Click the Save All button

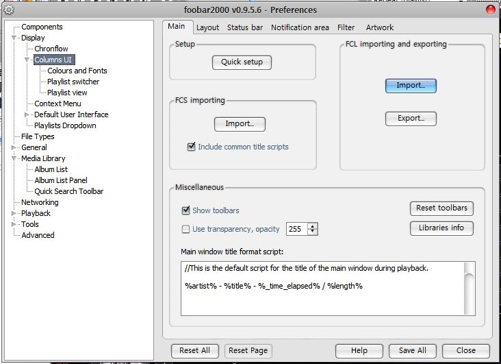click(413, 351)
